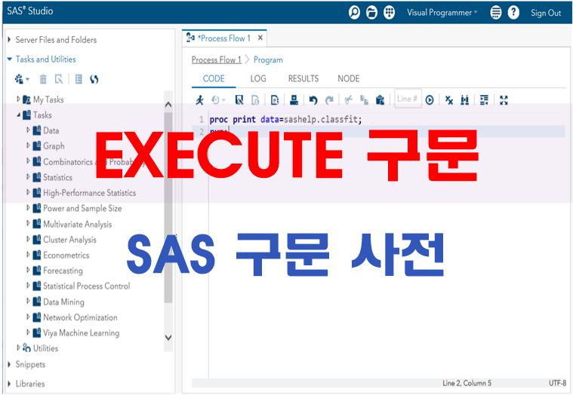Screen dimensions: 573x395
Task: Close the Process Flow 1 tab
Action: 260,38
